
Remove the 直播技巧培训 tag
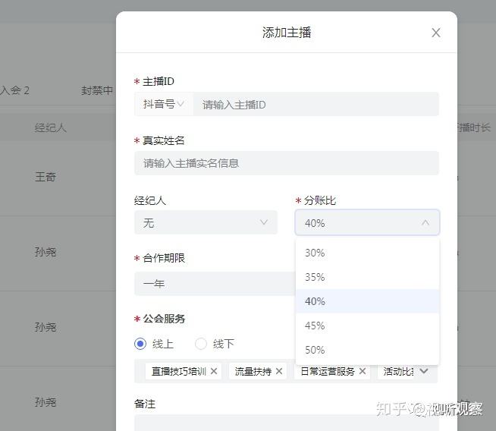pyautogui.click(x=214, y=371)
